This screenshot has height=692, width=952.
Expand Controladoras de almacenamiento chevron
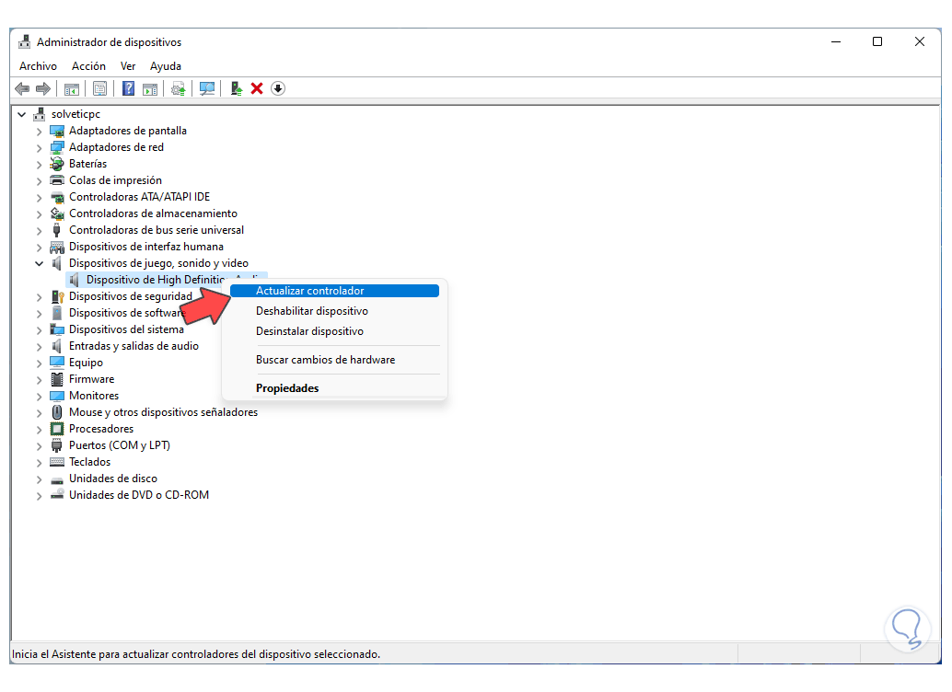coord(40,213)
